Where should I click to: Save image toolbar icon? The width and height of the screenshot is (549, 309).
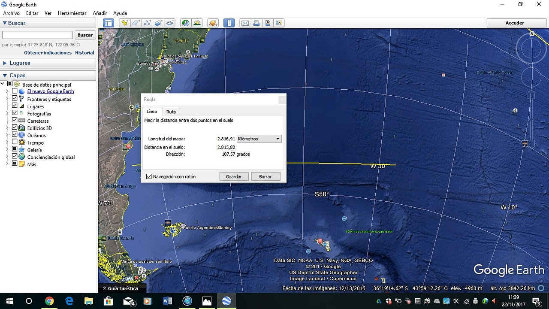pyautogui.click(x=268, y=23)
